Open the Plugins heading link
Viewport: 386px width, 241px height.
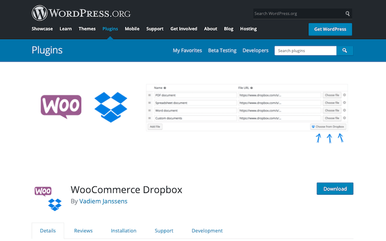pyautogui.click(x=47, y=51)
